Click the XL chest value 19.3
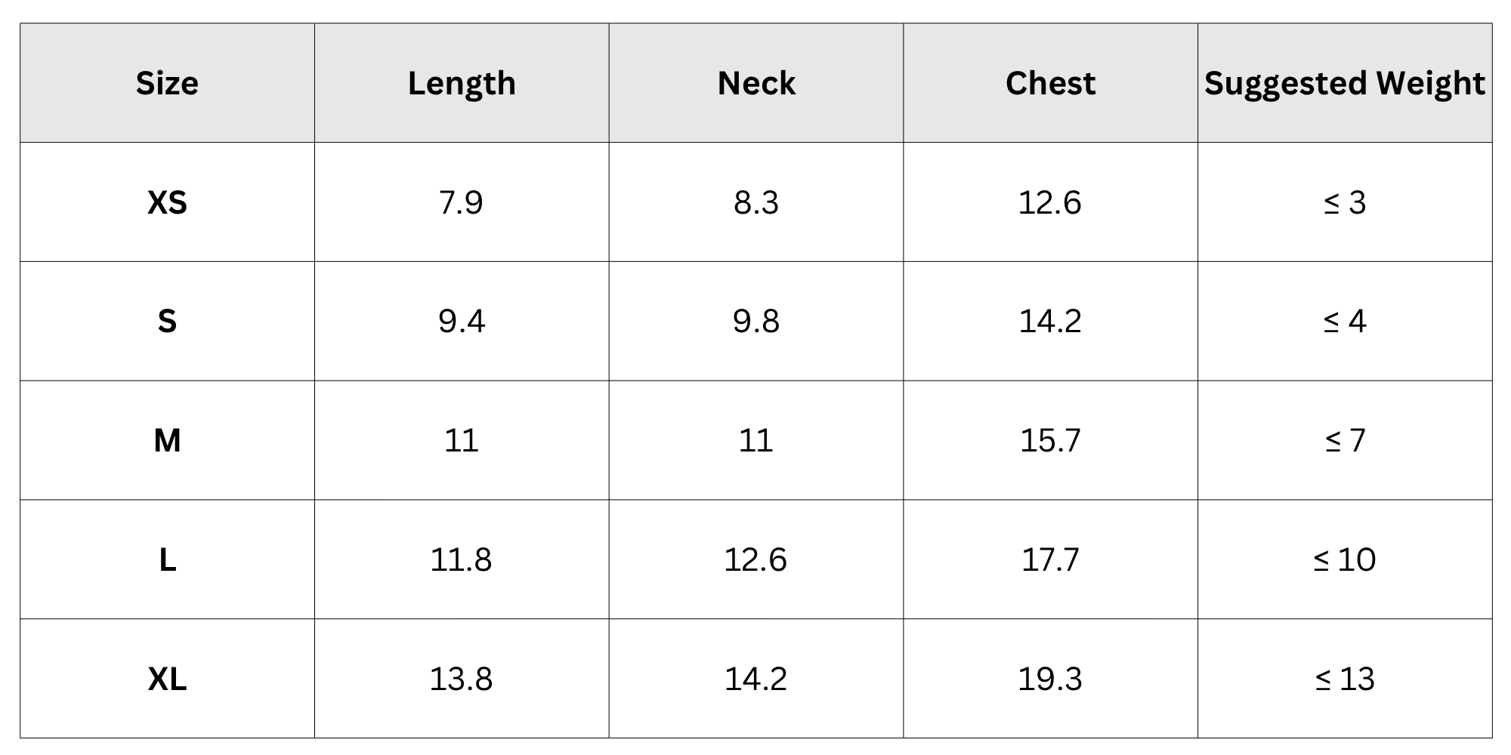 (1050, 679)
